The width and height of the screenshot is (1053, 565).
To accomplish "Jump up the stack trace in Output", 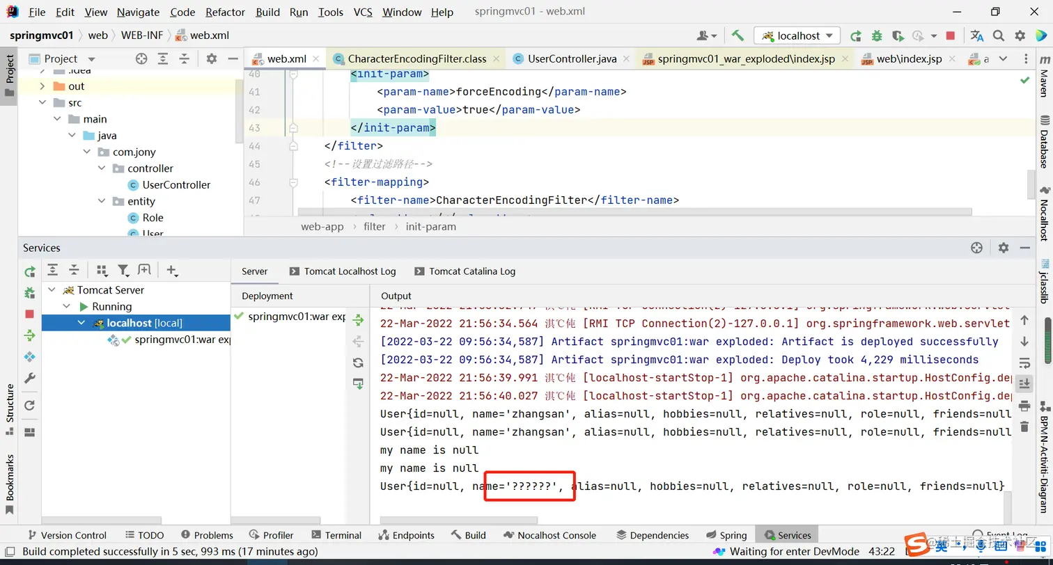I will (1024, 321).
